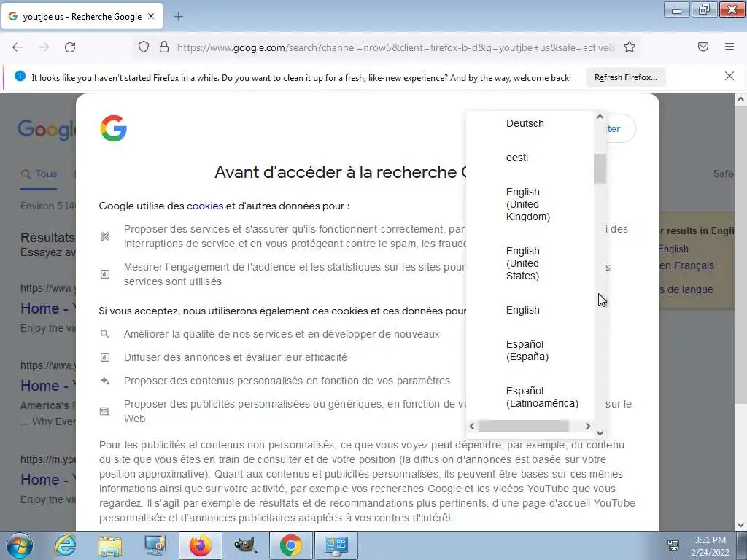Viewport: 747px width, 560px height.
Task: Click the Refresh Firefox... button
Action: pyautogui.click(x=625, y=77)
